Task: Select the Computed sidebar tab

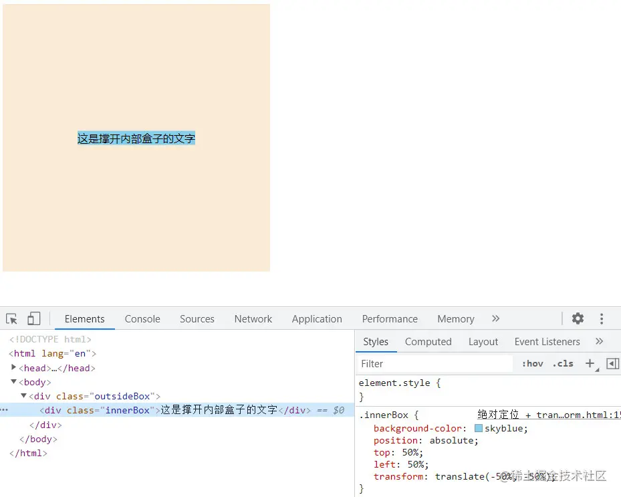Action: [x=428, y=342]
